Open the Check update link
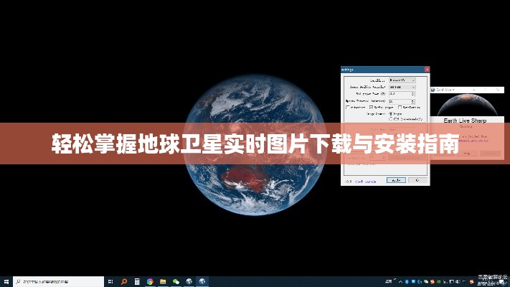This screenshot has width=510, height=287. [366, 181]
